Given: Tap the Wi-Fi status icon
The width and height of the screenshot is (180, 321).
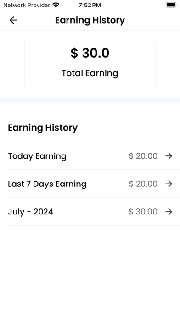Looking at the screenshot, I should click(56, 5).
